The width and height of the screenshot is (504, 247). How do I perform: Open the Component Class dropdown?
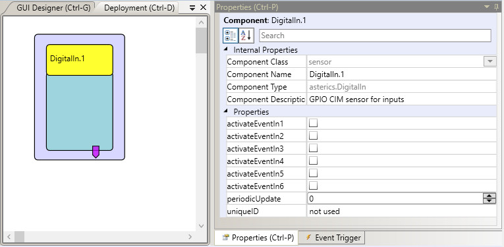[490, 62]
